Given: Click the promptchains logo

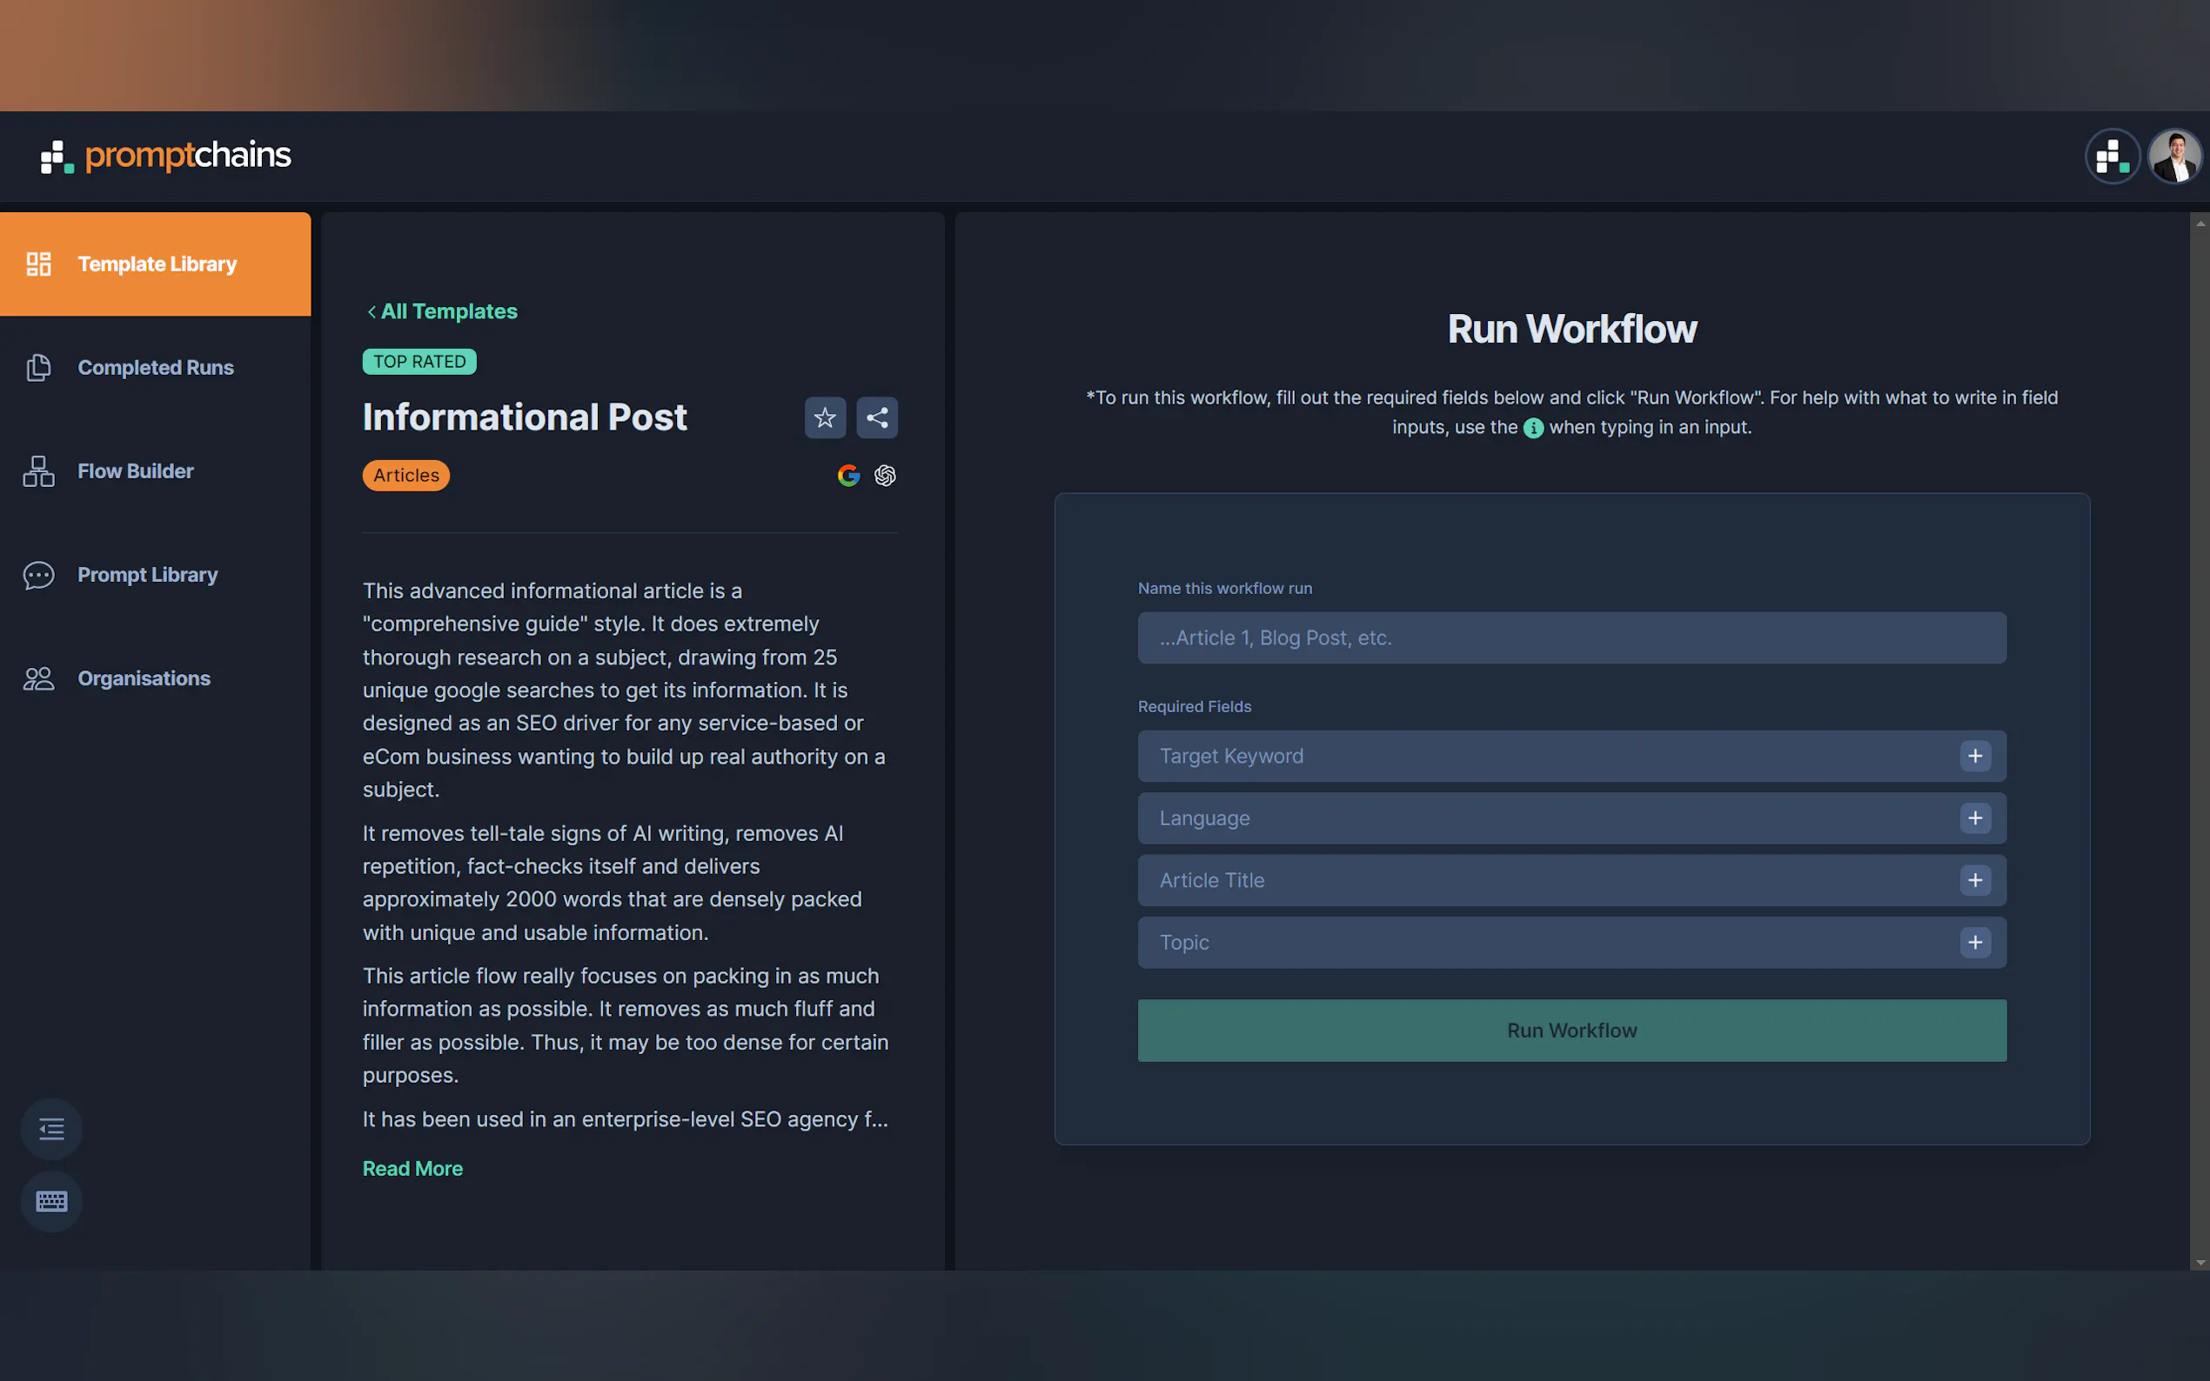Looking at the screenshot, I should point(166,157).
